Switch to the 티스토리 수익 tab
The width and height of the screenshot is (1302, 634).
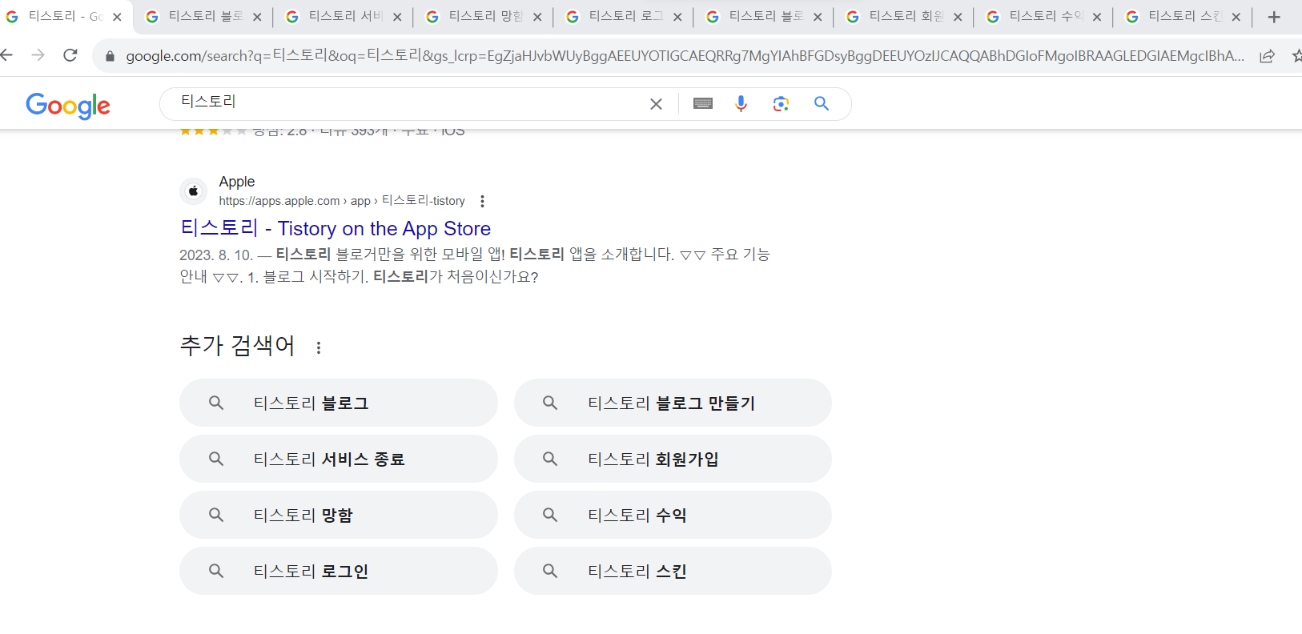click(1044, 17)
